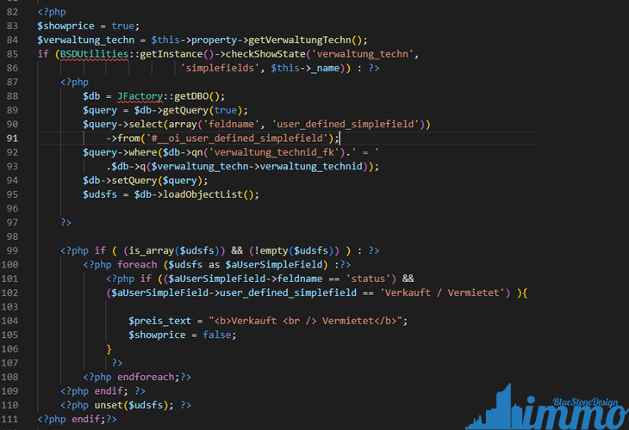Click 'simplefields' string on line 86
Image resolution: width=629 pixels, height=430 pixels.
pos(220,68)
